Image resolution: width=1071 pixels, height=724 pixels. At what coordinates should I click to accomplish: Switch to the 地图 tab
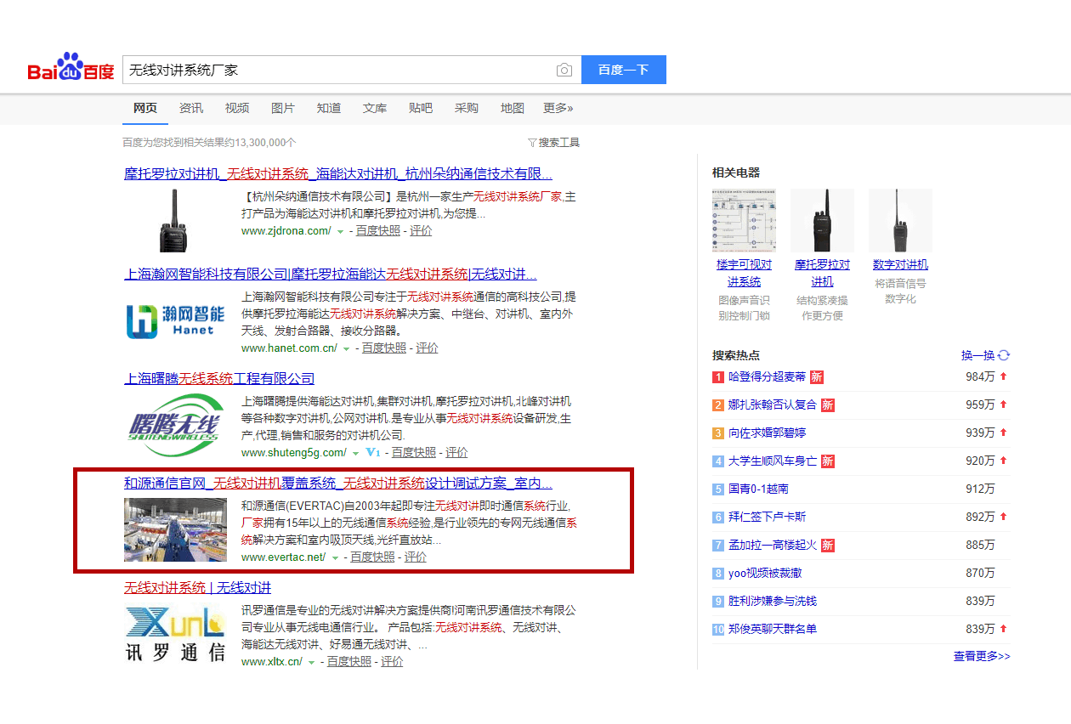coord(513,108)
